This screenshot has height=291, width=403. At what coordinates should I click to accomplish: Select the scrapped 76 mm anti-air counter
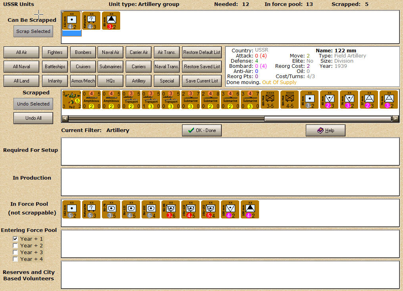[389, 100]
